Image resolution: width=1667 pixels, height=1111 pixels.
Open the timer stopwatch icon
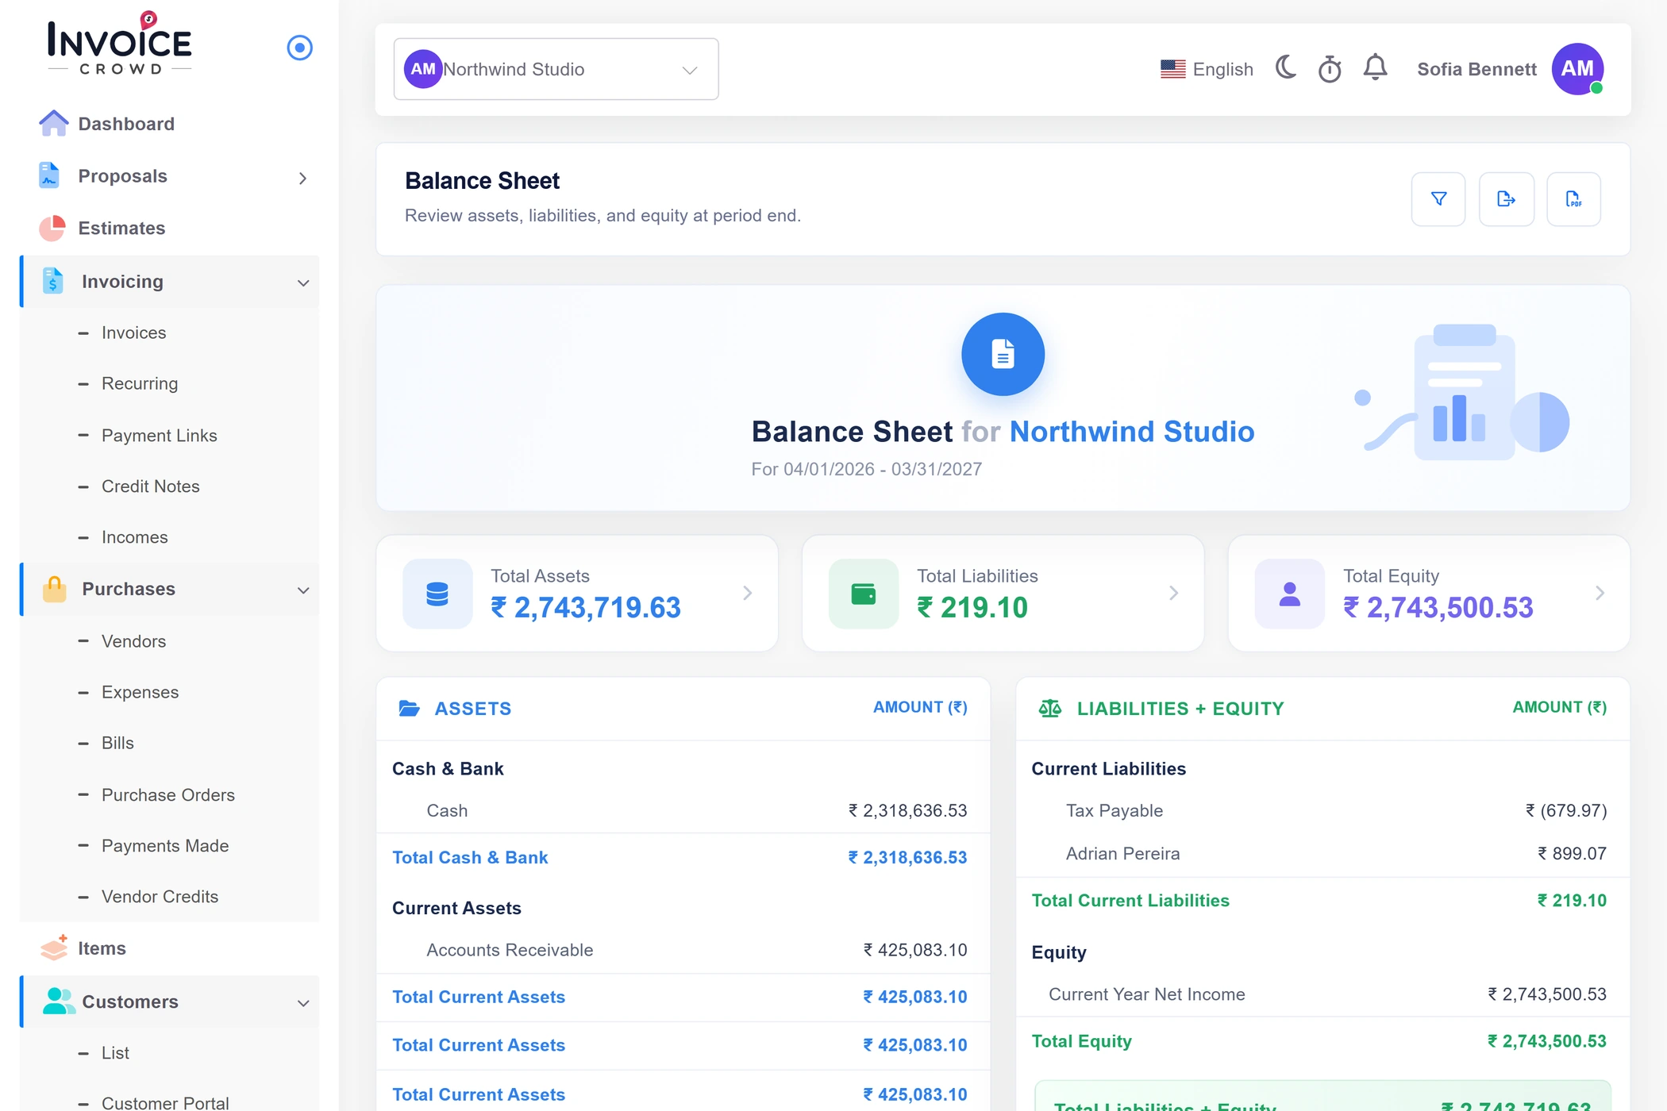(1330, 69)
